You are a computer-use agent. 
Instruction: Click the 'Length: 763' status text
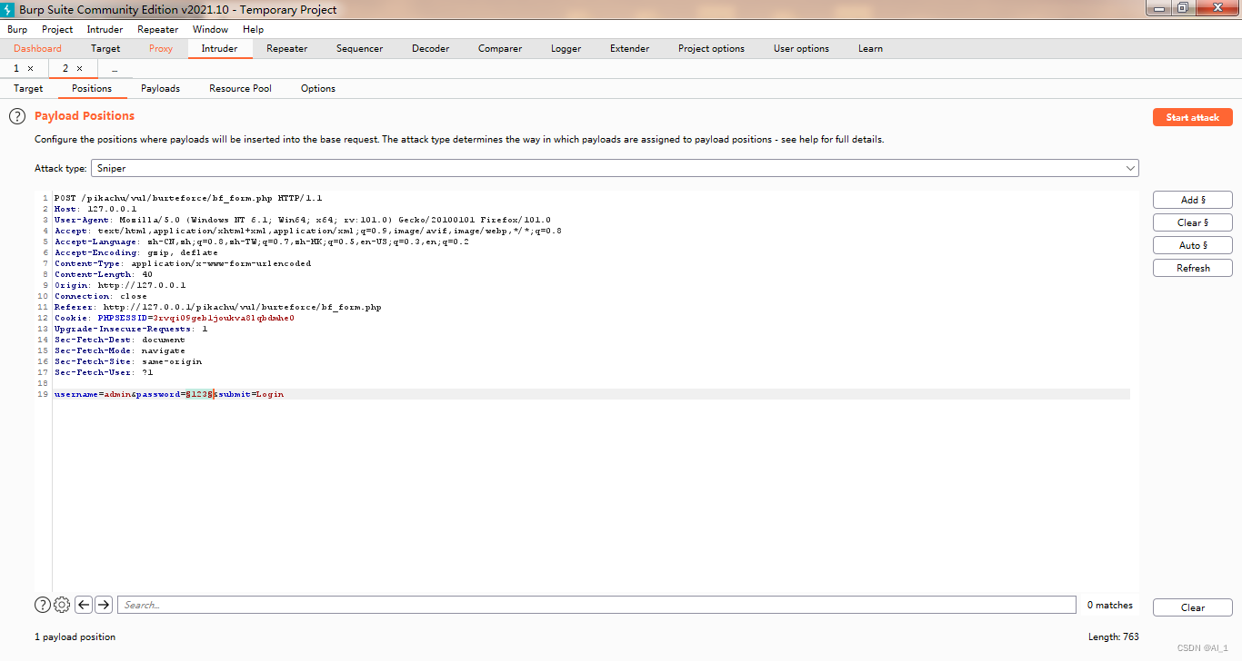pos(1114,636)
